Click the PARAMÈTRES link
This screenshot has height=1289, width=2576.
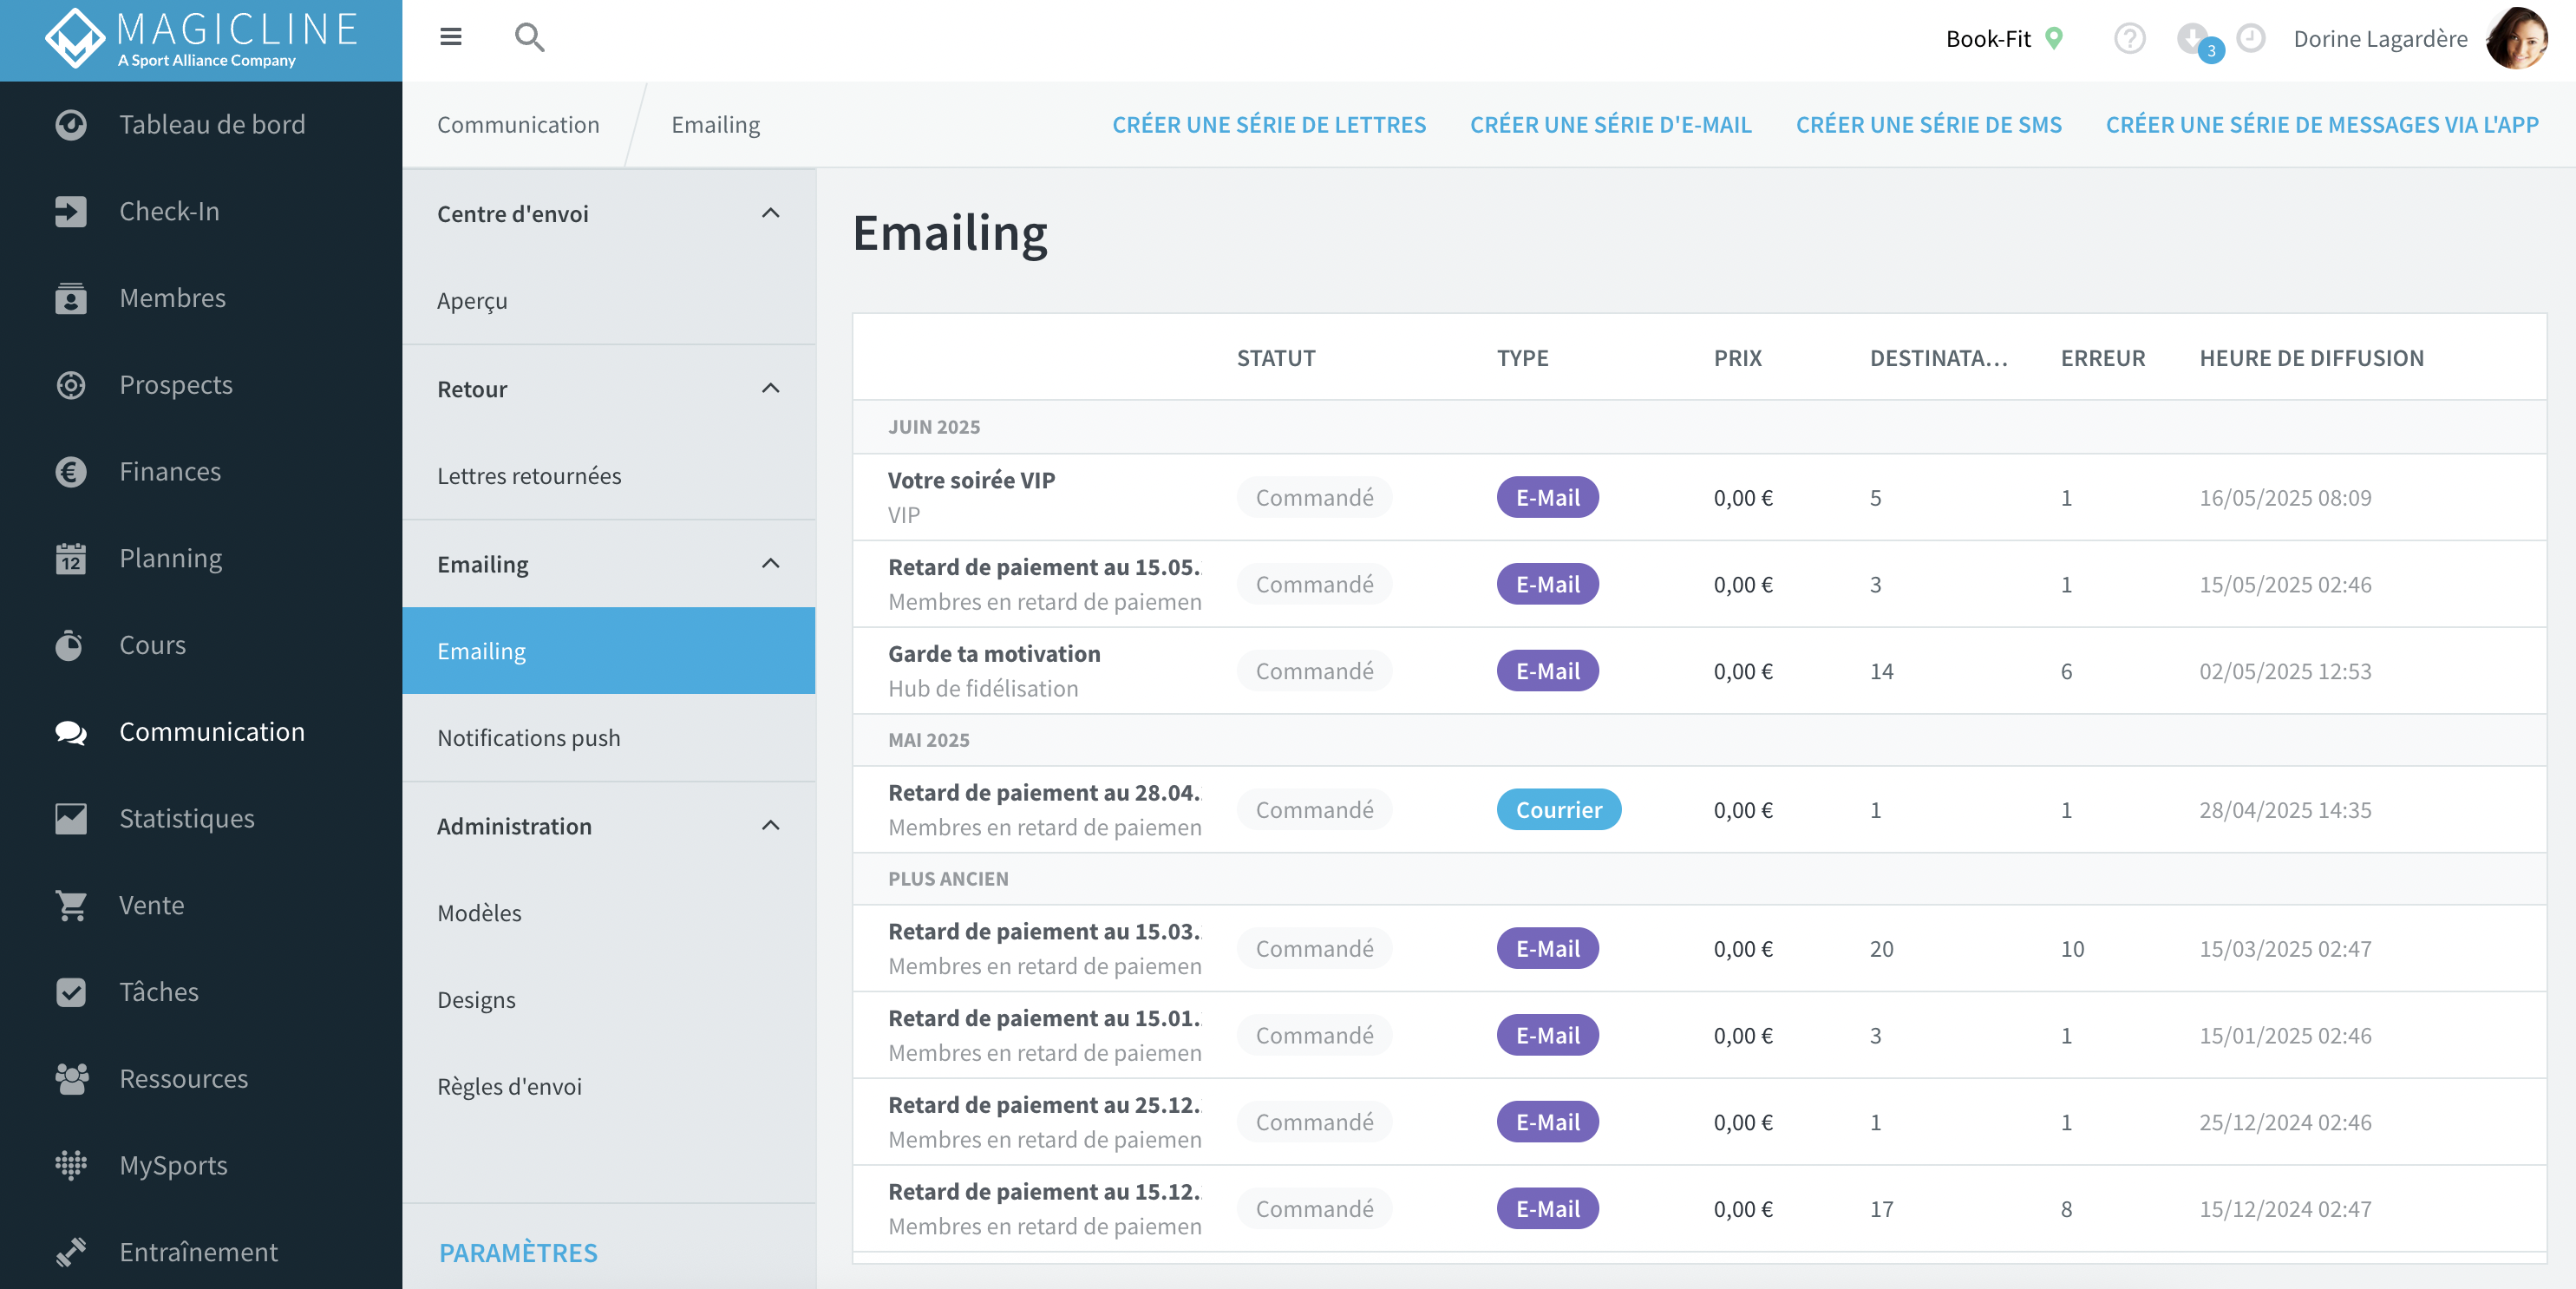[x=518, y=1253]
